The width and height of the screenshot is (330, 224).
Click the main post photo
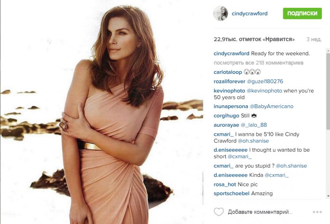tap(102, 112)
